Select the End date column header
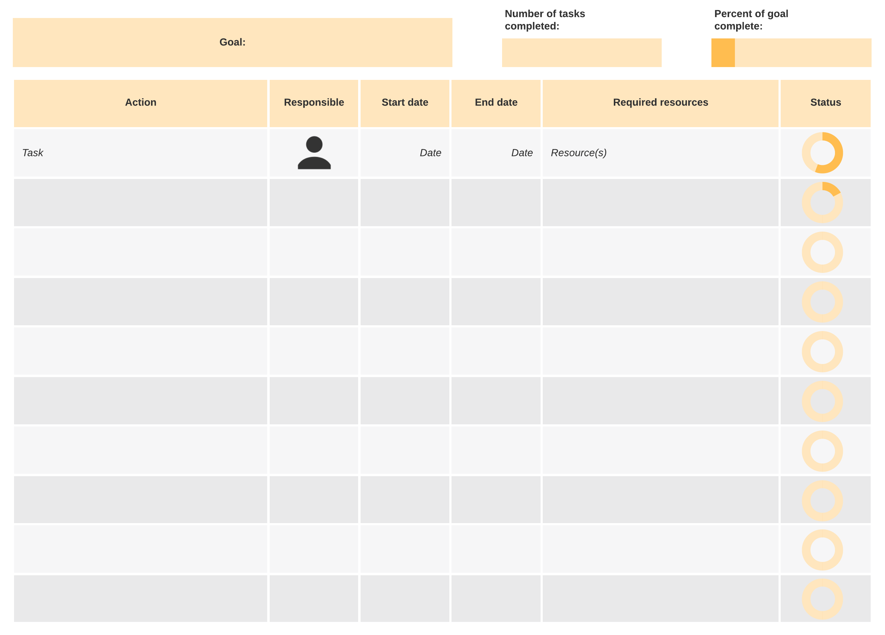 tap(496, 103)
